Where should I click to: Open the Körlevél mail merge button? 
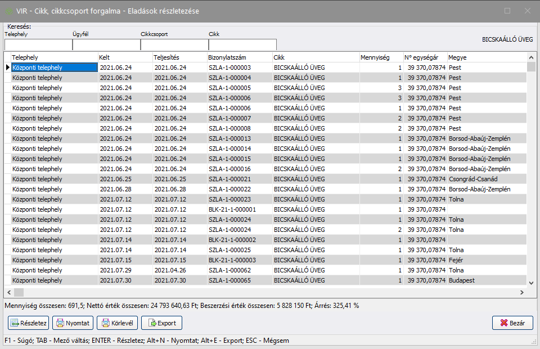coord(117,323)
